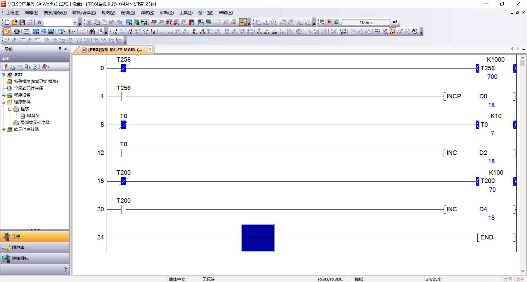This screenshot has height=282, width=527.
Task: Click the Find device binoculars icon
Action: 92,31
